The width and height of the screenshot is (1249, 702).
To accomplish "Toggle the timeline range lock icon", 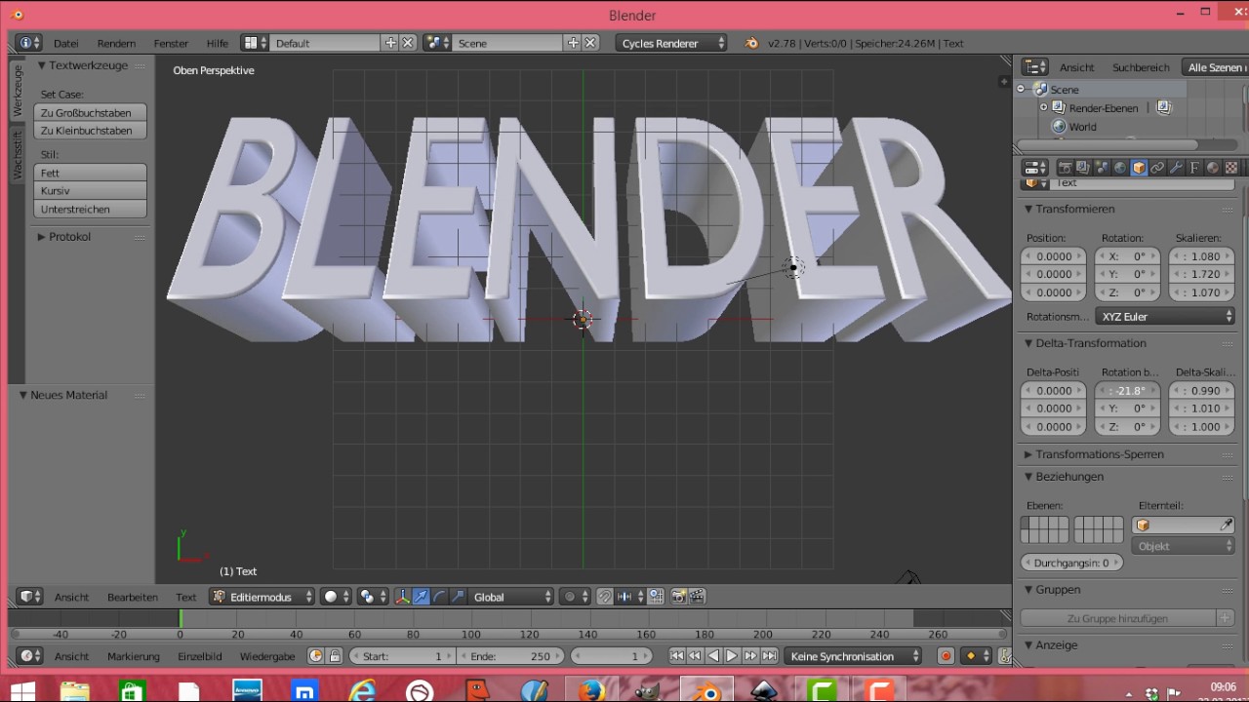I will 335,656.
